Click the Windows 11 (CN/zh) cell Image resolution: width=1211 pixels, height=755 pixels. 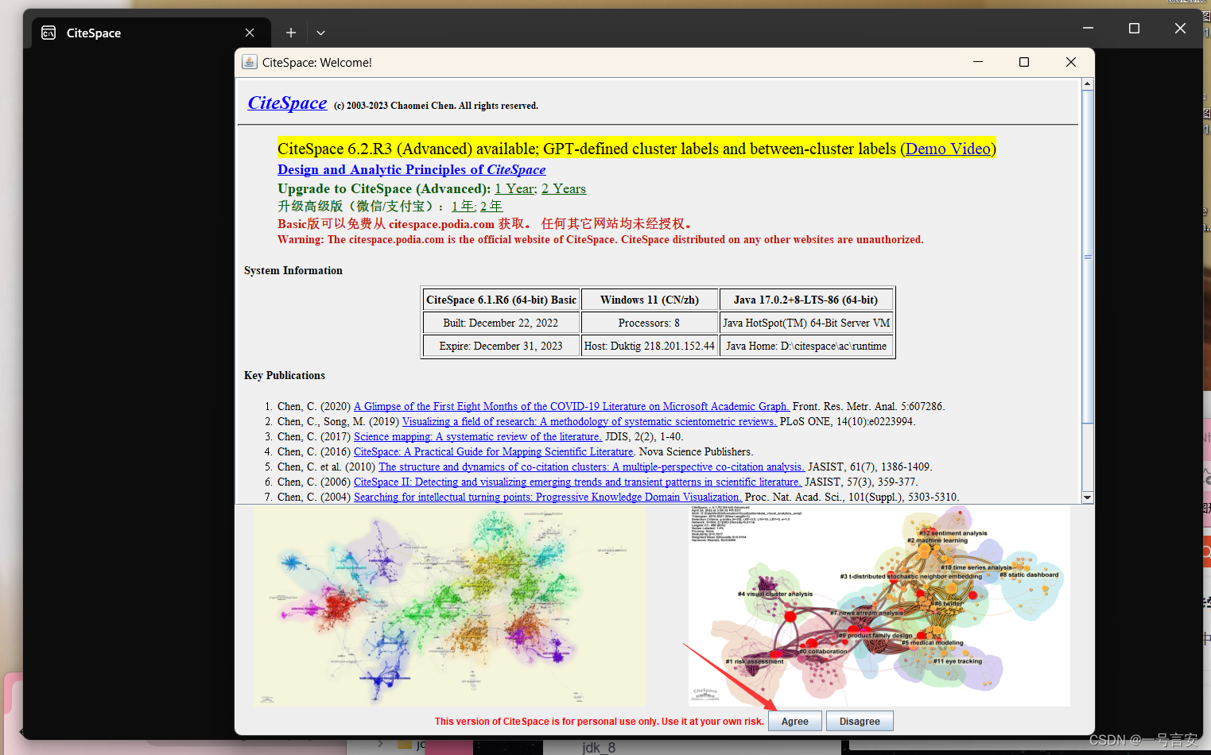650,300
